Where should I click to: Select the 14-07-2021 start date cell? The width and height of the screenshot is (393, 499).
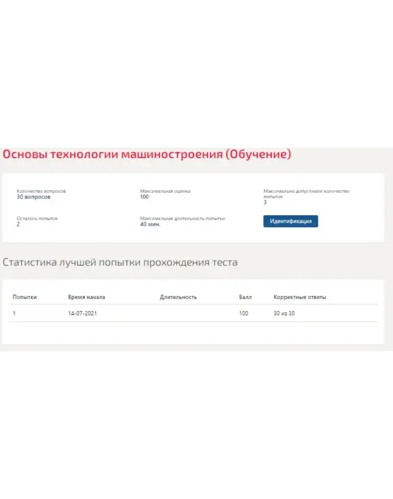point(82,314)
